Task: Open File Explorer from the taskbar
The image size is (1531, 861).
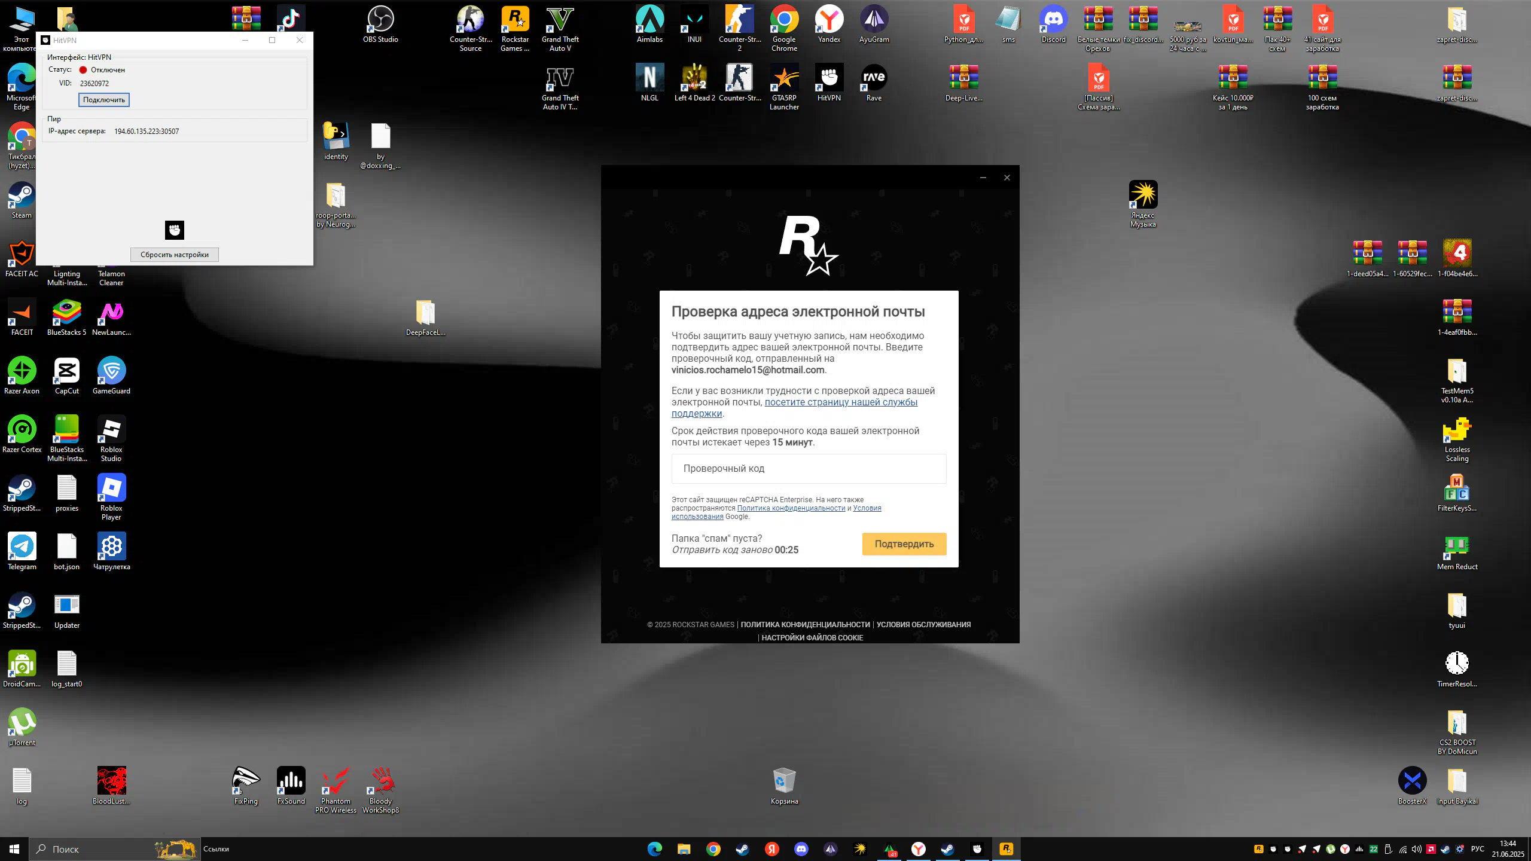Action: tap(684, 849)
